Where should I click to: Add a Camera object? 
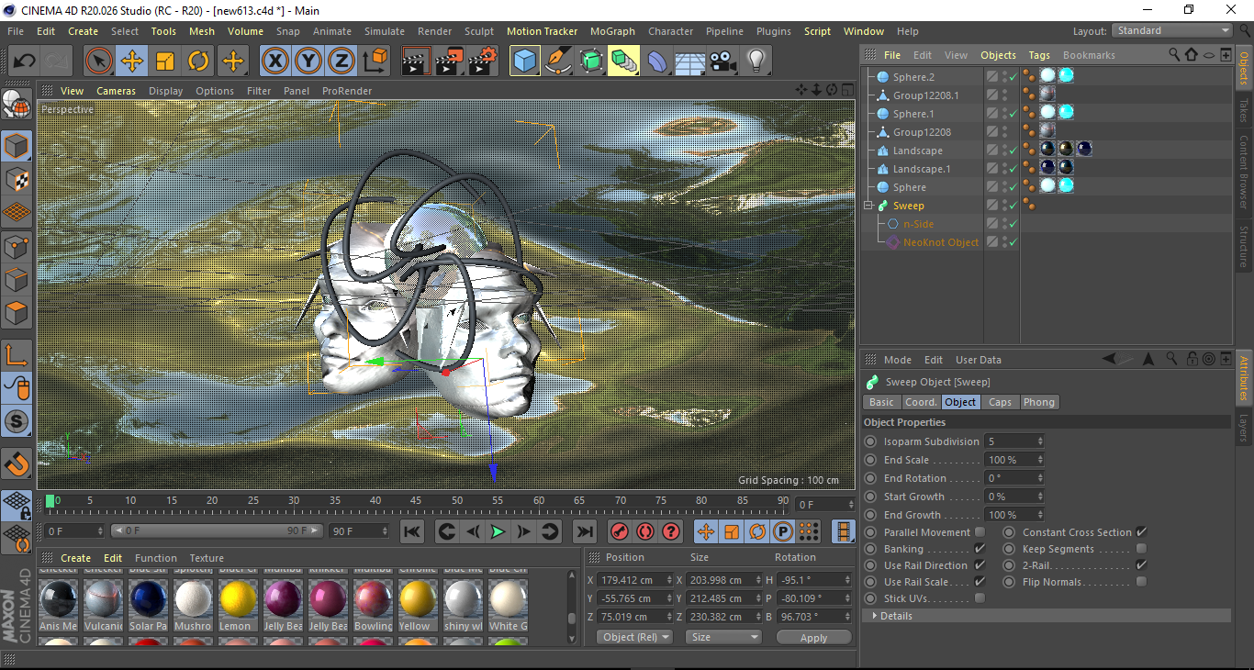(723, 61)
